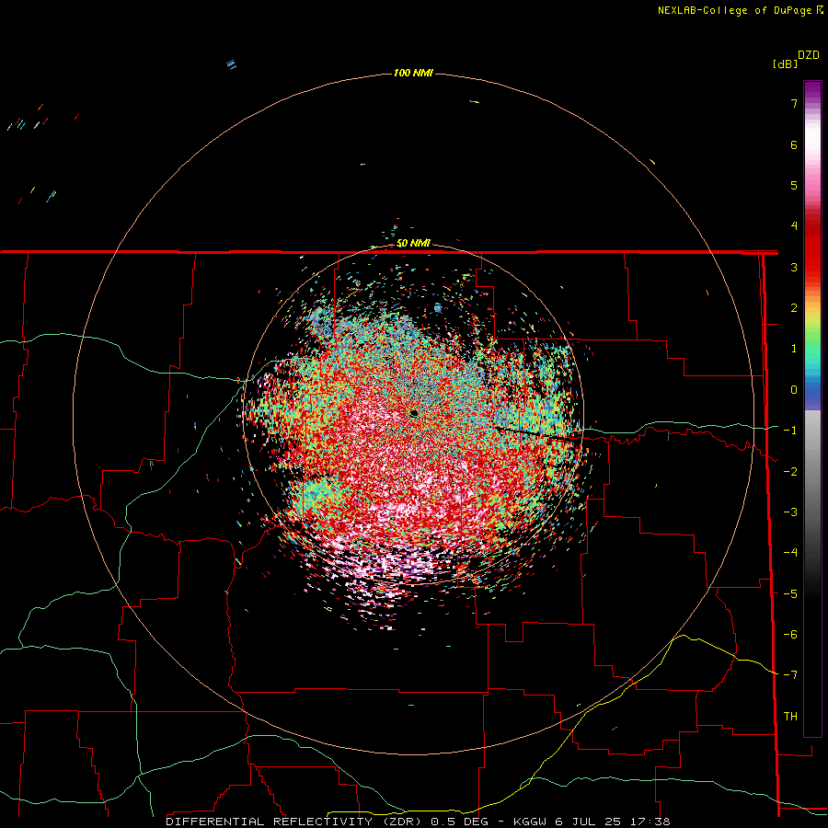828x828 pixels.
Task: Click the TH threshold scale label
Action: pyautogui.click(x=790, y=717)
